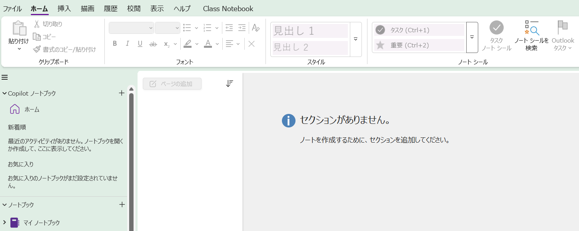Toggle italic formatting

click(127, 43)
